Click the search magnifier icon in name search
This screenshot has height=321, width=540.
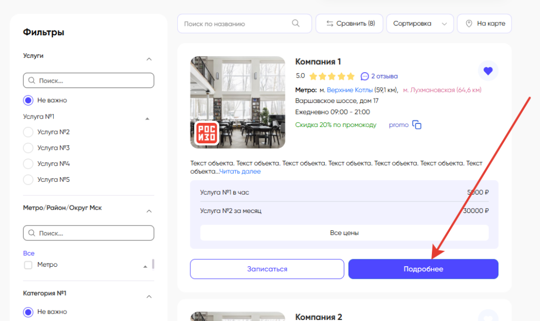(x=296, y=23)
